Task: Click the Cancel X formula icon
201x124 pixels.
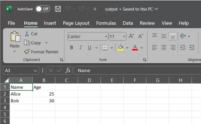Action: pos(51,70)
